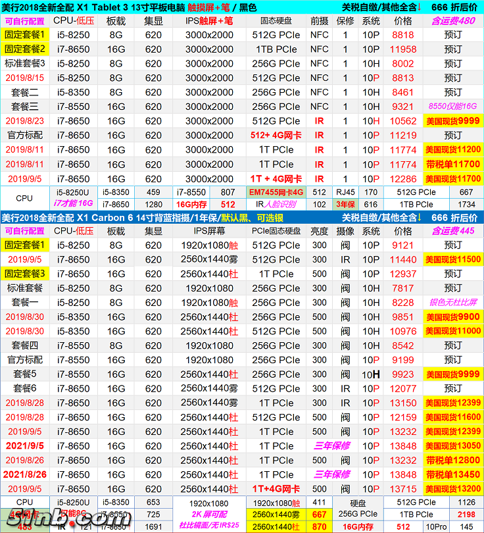Select the 标准套餐3 row label

25,64
